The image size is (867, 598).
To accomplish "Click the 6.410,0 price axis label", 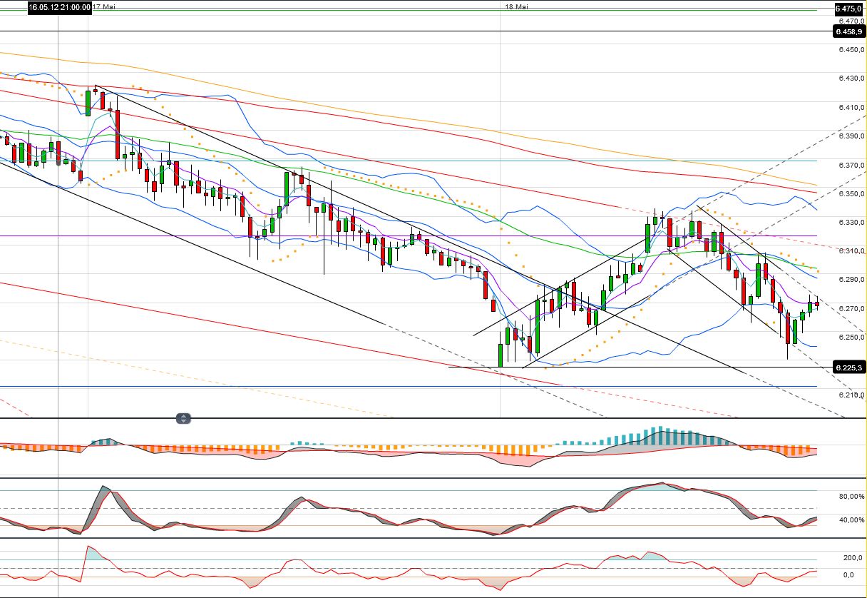I will [x=851, y=107].
